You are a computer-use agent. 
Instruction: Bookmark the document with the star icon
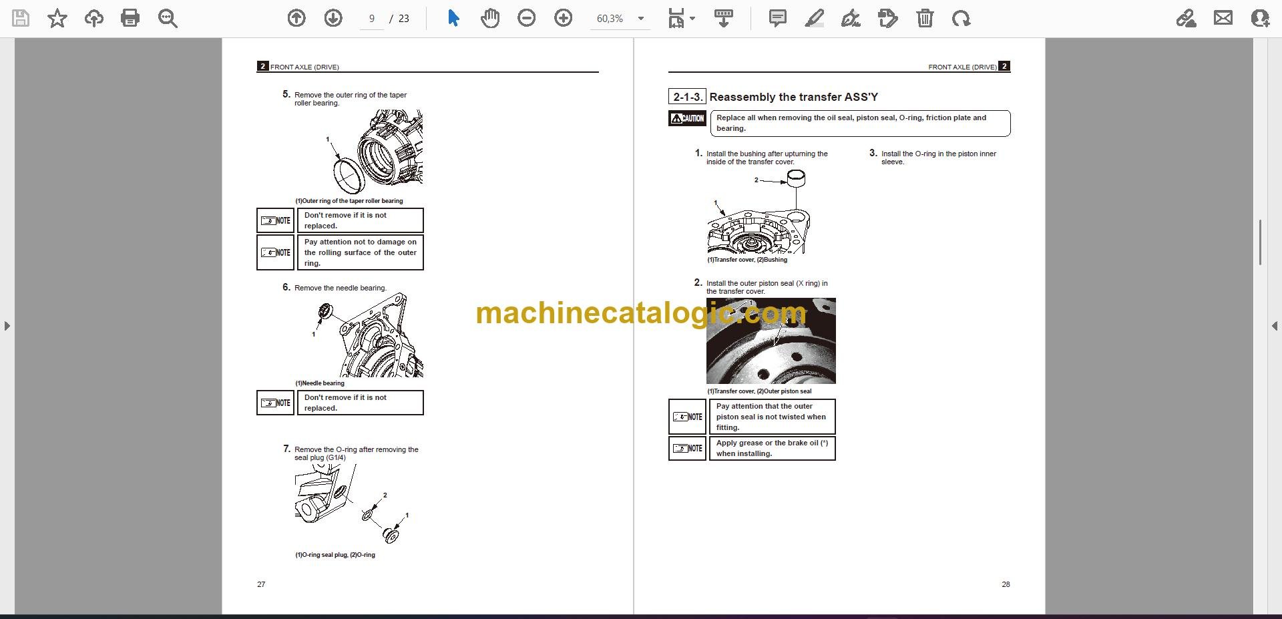(x=57, y=19)
